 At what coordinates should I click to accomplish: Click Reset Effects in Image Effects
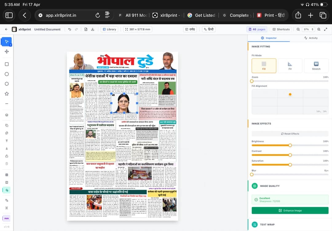tap(290, 133)
